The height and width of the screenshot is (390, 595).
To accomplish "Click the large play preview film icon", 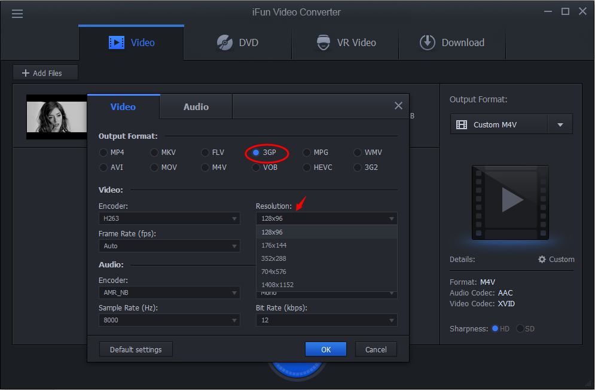I will click(510, 202).
